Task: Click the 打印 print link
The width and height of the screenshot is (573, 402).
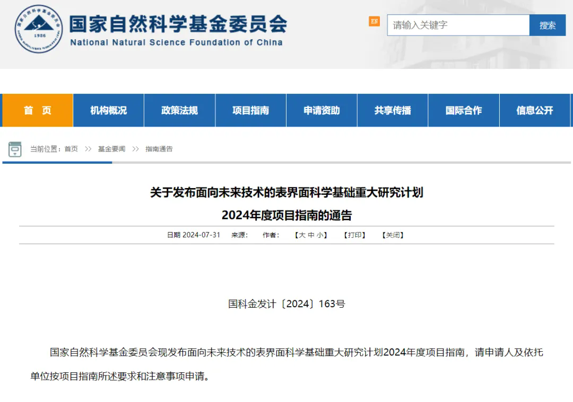Action: click(x=355, y=235)
